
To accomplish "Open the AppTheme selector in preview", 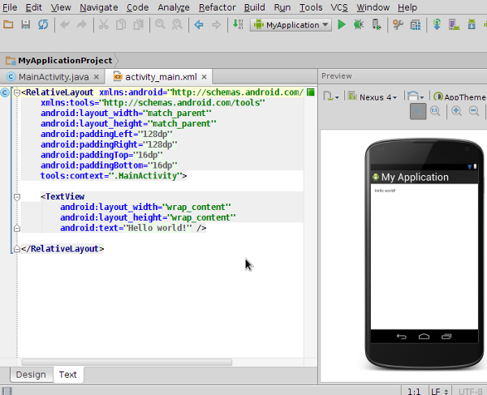I will pos(459,97).
